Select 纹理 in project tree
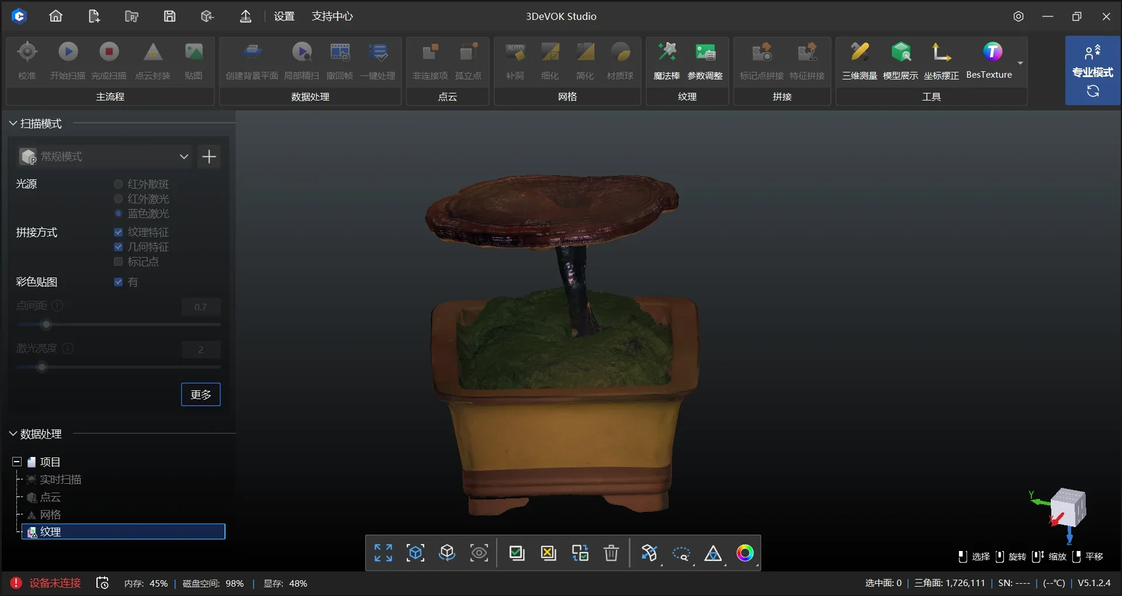Image resolution: width=1122 pixels, height=596 pixels. point(123,532)
